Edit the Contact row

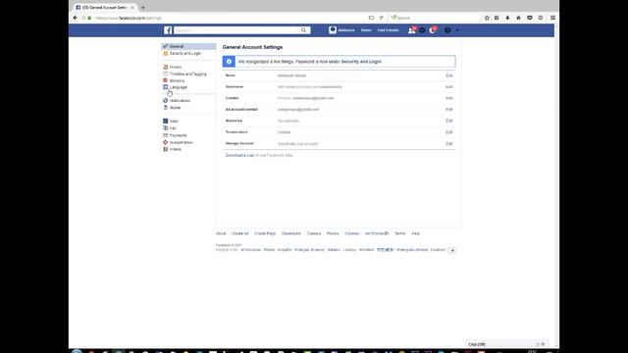(x=449, y=98)
